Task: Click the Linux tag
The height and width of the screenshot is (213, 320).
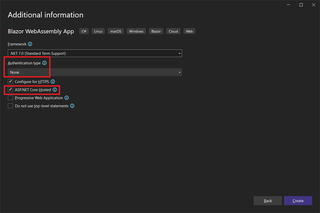Action: tap(98, 31)
